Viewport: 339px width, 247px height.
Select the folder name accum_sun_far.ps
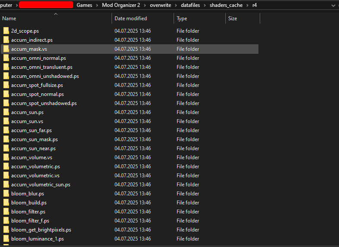point(31,130)
